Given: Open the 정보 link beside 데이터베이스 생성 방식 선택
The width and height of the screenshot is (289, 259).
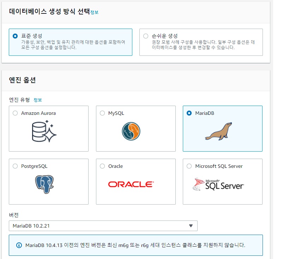Looking at the screenshot, I should coord(94,12).
